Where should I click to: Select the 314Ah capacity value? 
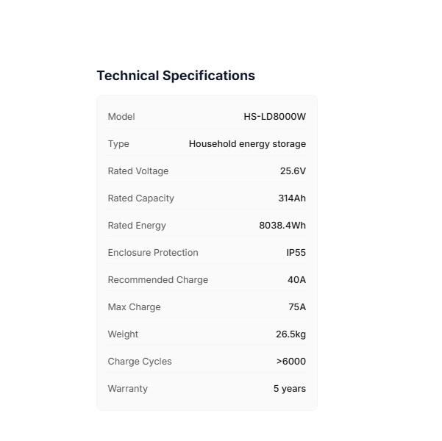click(x=292, y=198)
